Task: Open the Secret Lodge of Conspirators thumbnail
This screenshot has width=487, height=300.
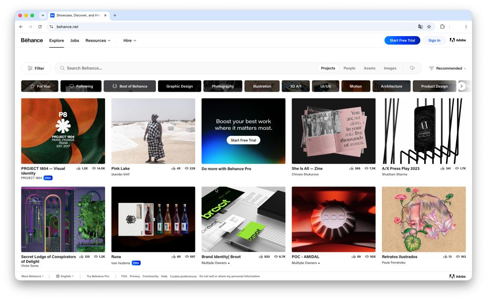Action: click(63, 219)
